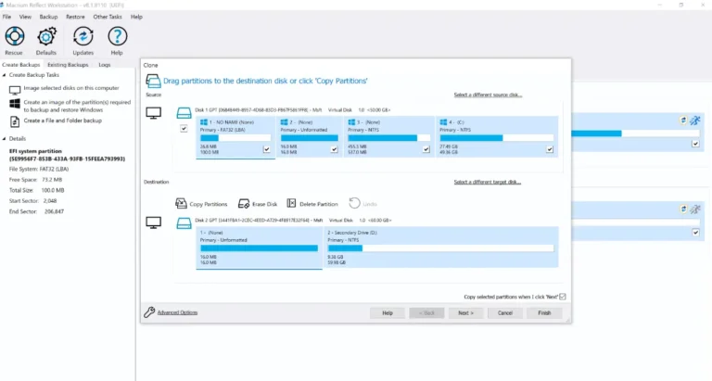712x381 pixels.
Task: Select the source computer monitor icon
Action: [154, 112]
